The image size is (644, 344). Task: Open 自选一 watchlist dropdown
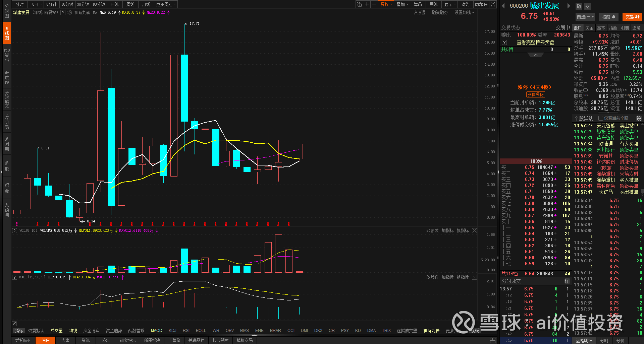pyautogui.click(x=585, y=17)
